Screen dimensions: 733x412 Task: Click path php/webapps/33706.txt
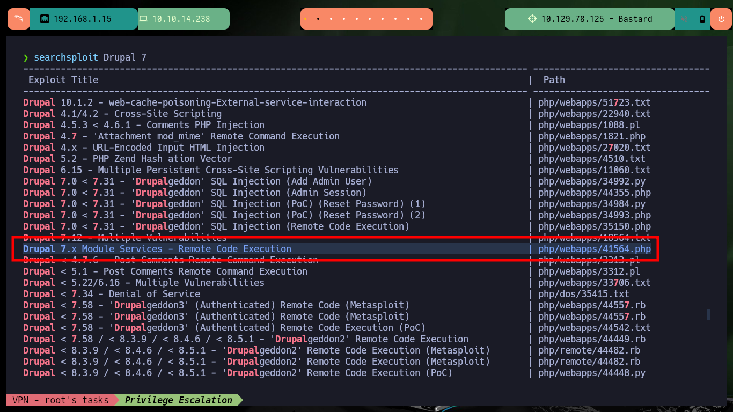pyautogui.click(x=595, y=283)
